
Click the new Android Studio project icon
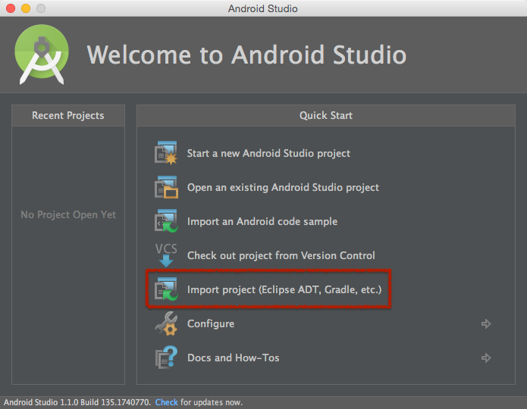[166, 153]
